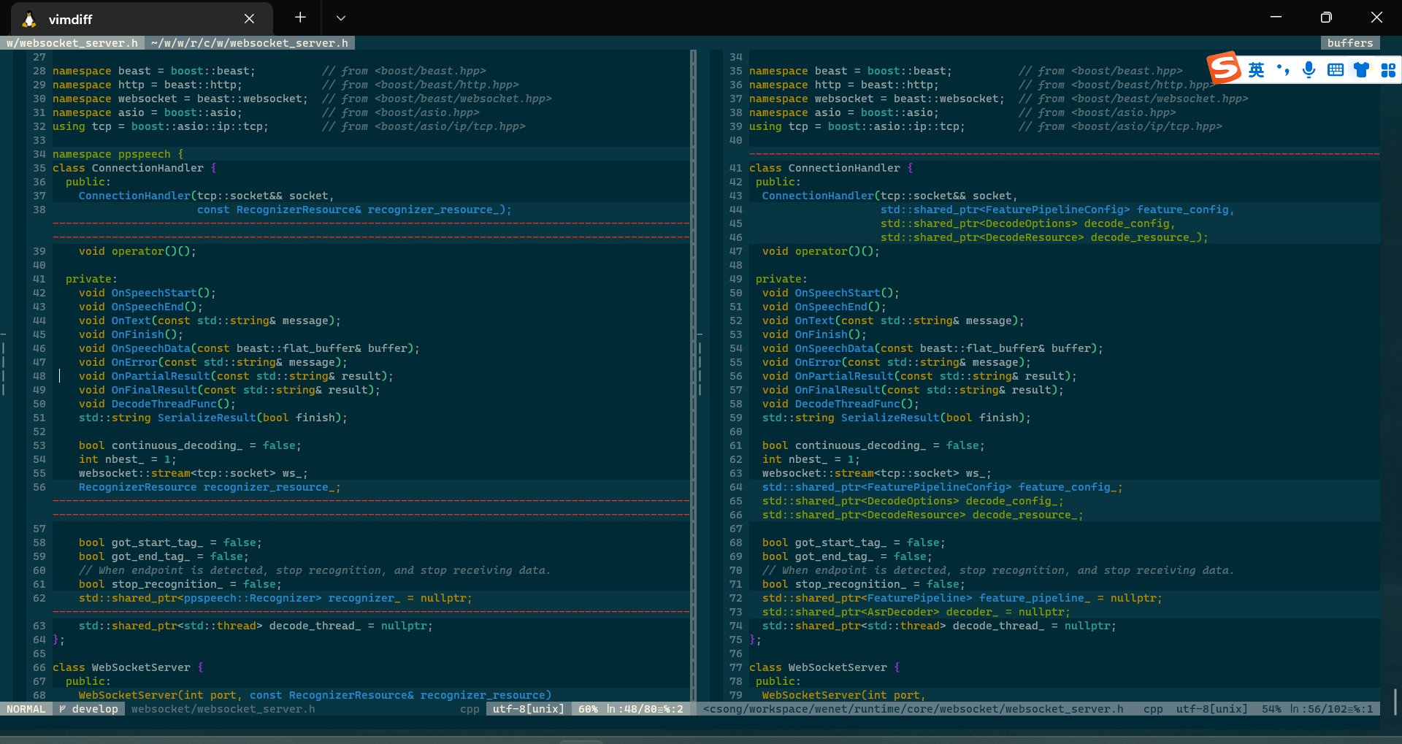This screenshot has width=1402, height=744.
Task: Click the Sogou input method logo
Action: (x=1223, y=69)
